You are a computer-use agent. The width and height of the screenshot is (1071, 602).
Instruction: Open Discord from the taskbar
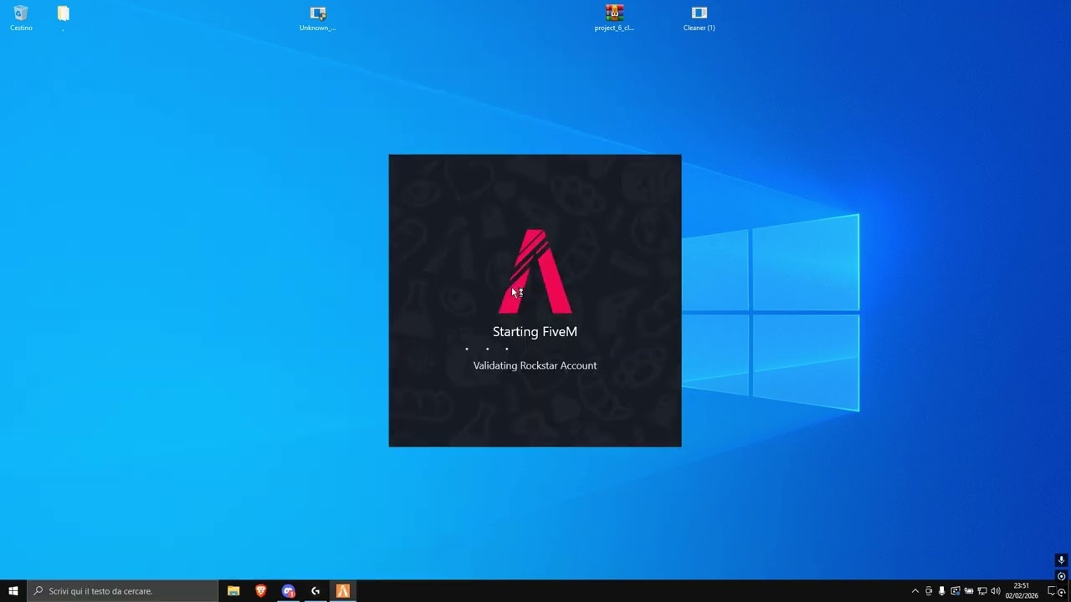(x=289, y=591)
